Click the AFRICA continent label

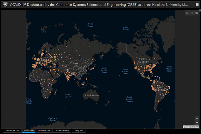[45, 80]
